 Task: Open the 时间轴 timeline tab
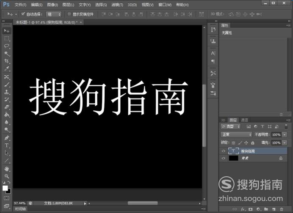tap(20, 209)
